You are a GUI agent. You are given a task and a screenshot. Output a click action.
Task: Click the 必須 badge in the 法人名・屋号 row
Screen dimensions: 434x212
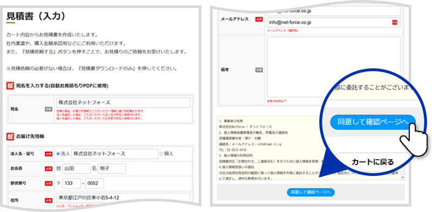[x=48, y=154]
